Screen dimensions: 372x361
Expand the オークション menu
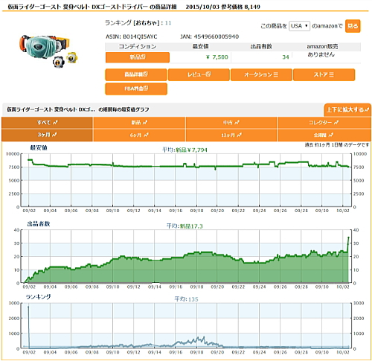pos(261,74)
